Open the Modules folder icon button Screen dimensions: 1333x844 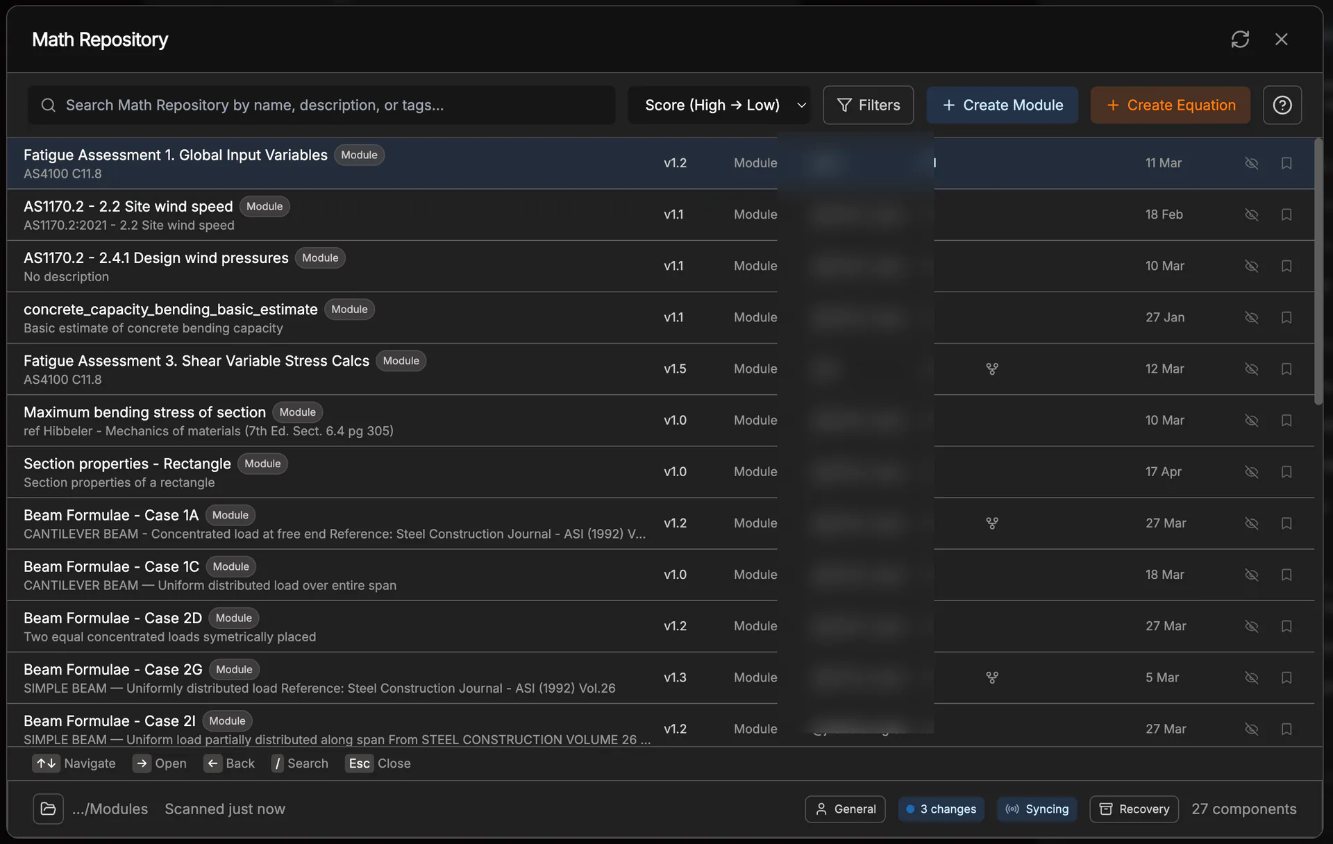[48, 809]
